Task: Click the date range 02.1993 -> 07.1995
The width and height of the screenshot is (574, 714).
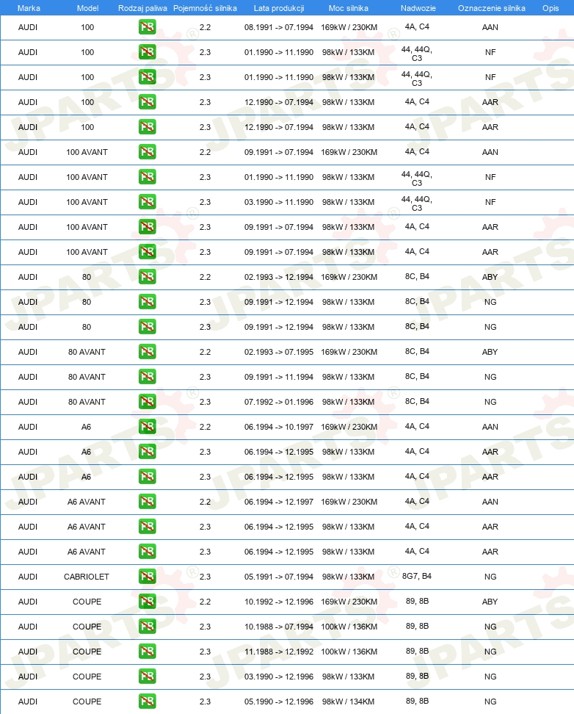Action: point(279,352)
